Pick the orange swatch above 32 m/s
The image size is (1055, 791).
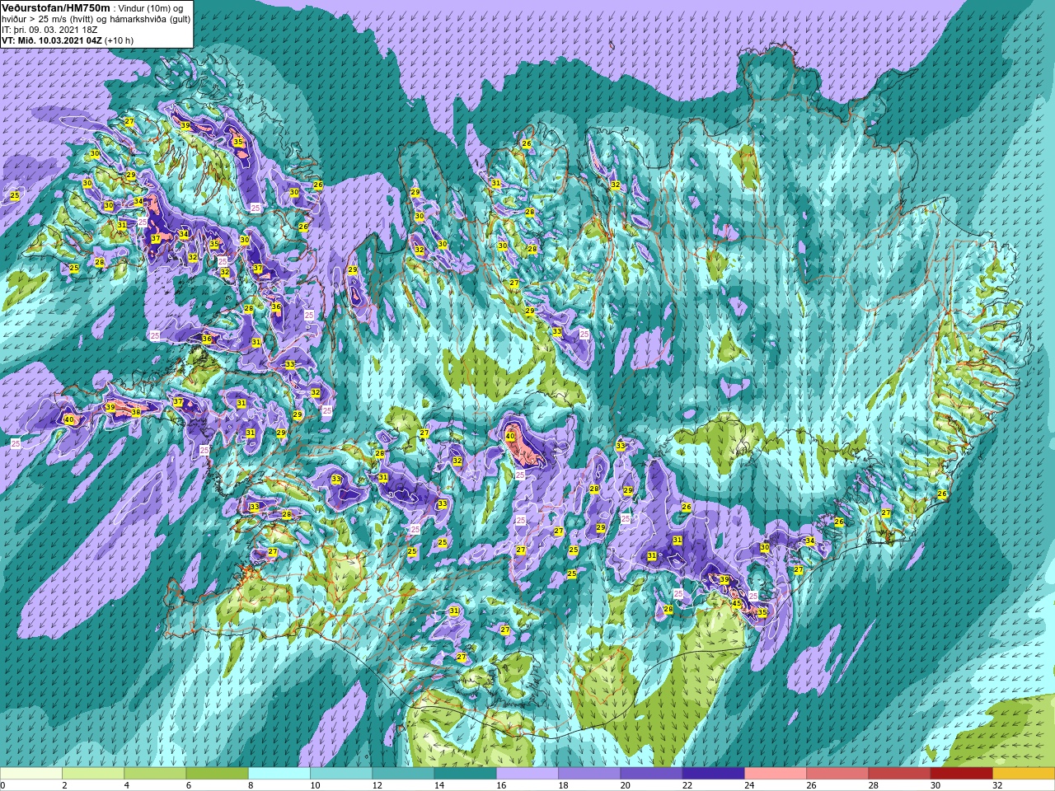click(x=1024, y=774)
